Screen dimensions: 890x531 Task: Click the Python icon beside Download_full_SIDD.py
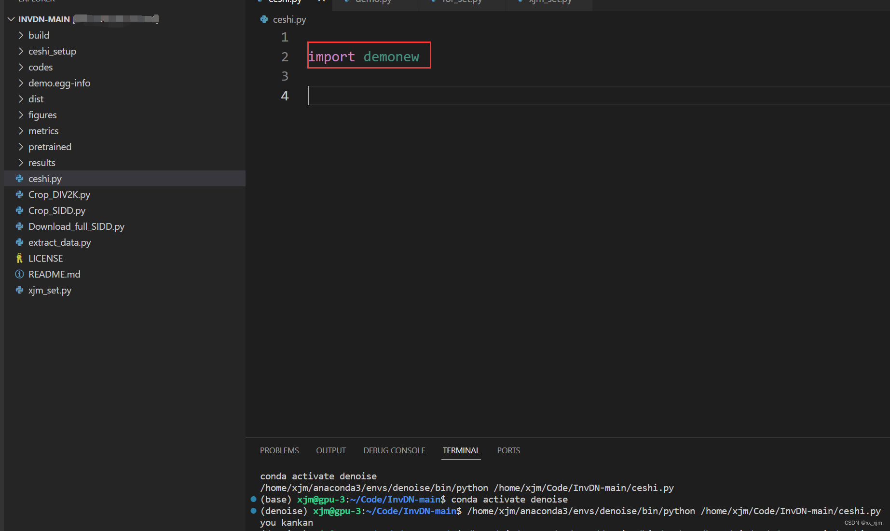click(19, 226)
